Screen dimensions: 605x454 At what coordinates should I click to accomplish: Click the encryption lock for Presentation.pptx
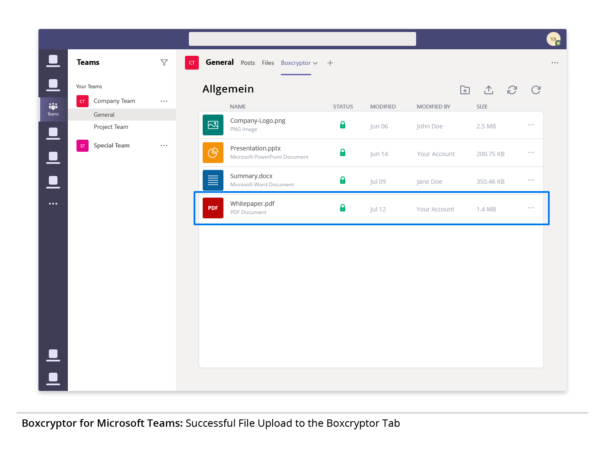[343, 153]
